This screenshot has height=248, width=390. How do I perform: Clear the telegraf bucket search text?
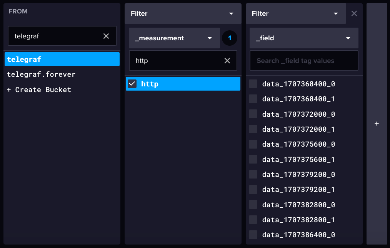click(106, 36)
